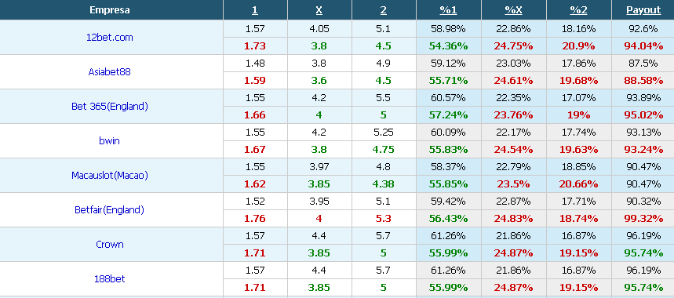
Task: Click 12bet.com's 54.36% home probability cell
Action: click(x=448, y=46)
